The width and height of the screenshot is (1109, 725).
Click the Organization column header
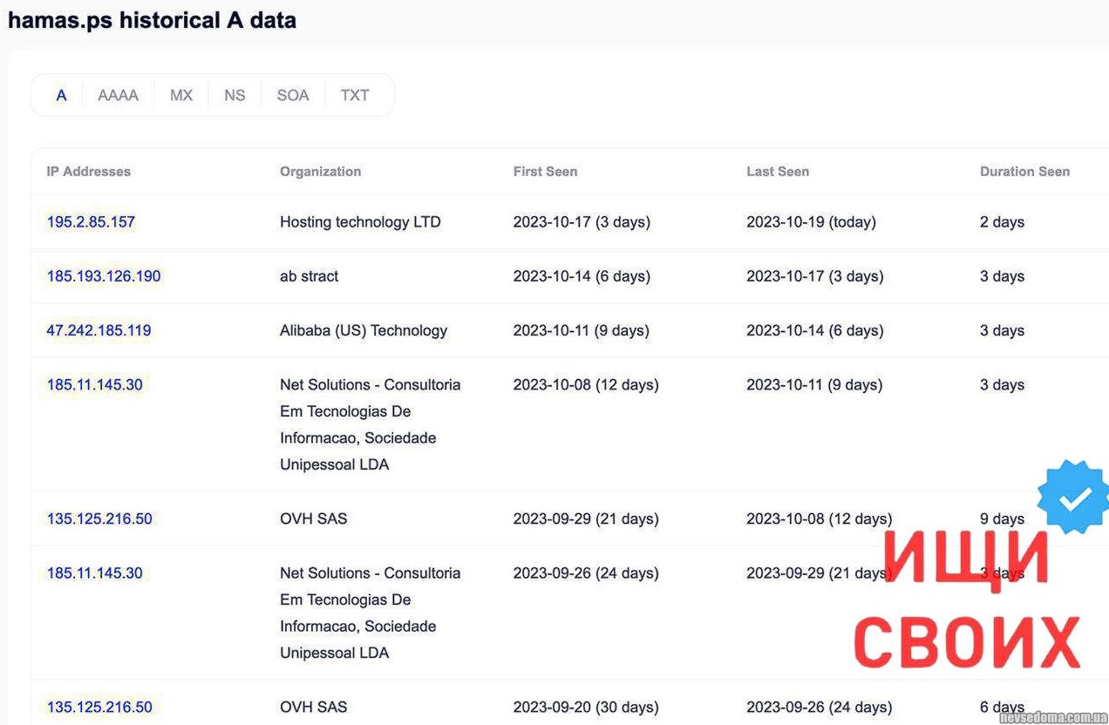pos(320,172)
